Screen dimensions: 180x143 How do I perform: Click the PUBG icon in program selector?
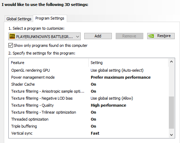12,36
